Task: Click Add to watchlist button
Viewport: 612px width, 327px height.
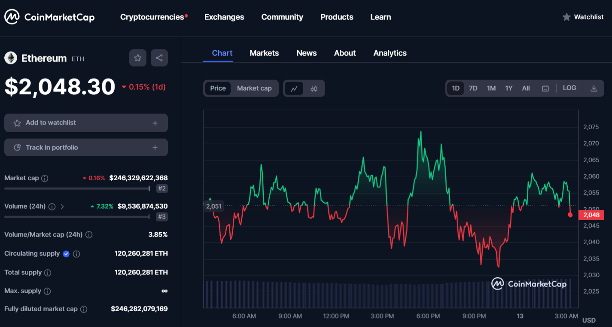Action: tap(86, 123)
